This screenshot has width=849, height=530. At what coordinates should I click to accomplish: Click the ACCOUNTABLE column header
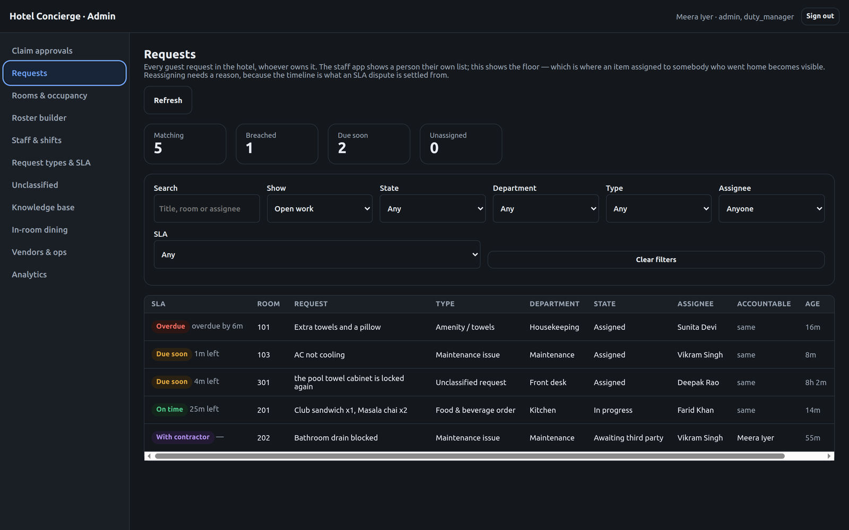pyautogui.click(x=764, y=304)
